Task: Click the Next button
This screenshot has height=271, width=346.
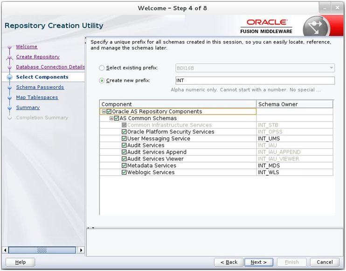Action: (x=259, y=262)
